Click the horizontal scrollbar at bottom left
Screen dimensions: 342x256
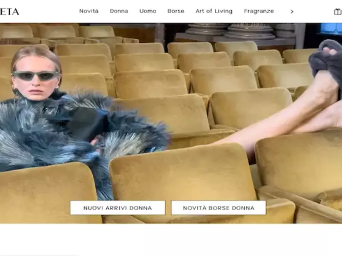[38, 255]
